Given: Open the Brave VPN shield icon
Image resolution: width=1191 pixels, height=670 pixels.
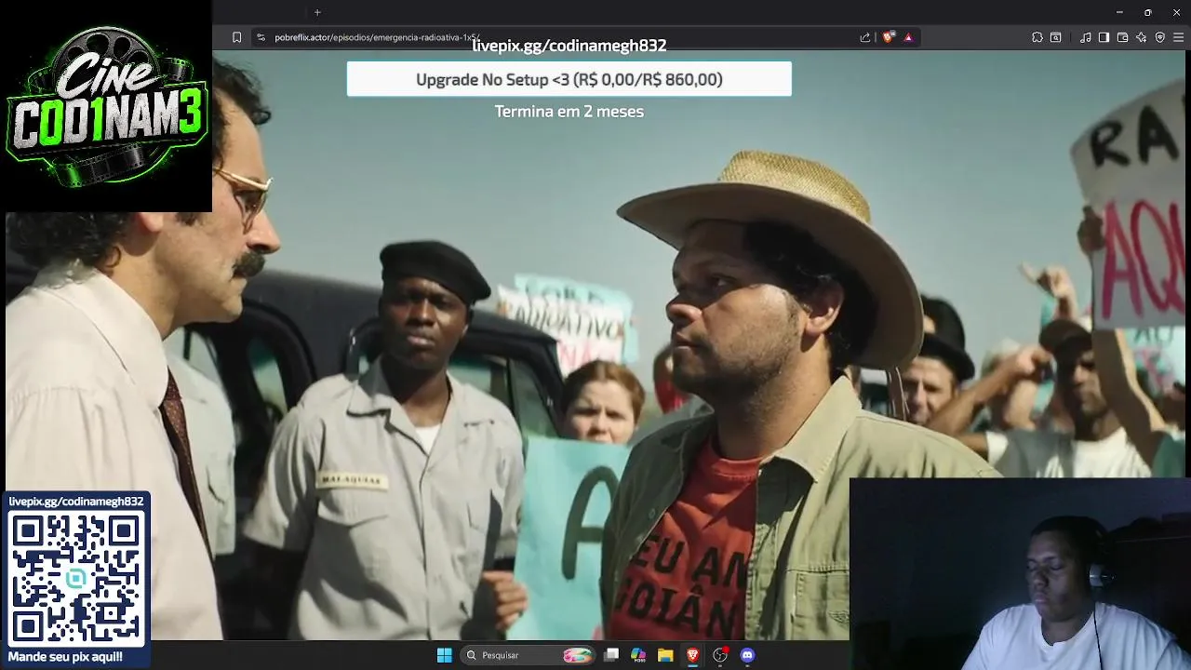Looking at the screenshot, I should tap(1160, 37).
